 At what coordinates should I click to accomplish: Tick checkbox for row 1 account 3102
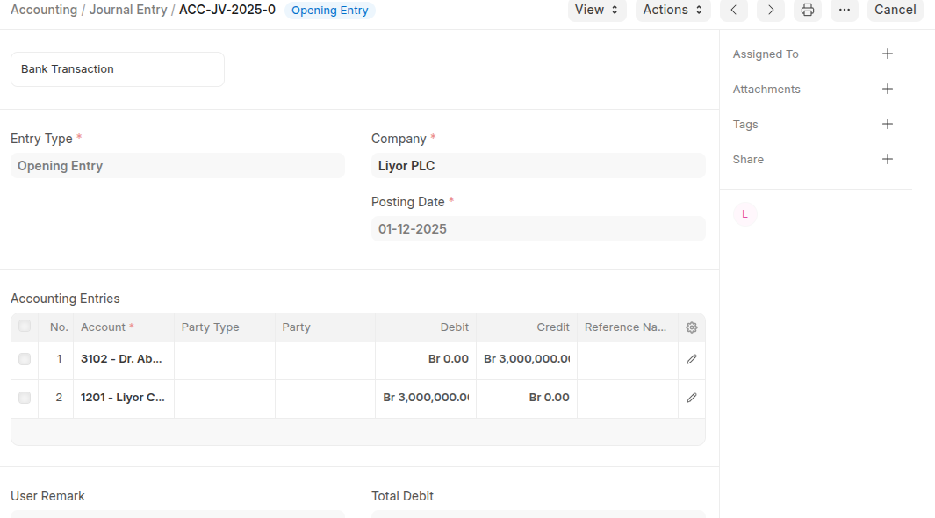(x=25, y=359)
